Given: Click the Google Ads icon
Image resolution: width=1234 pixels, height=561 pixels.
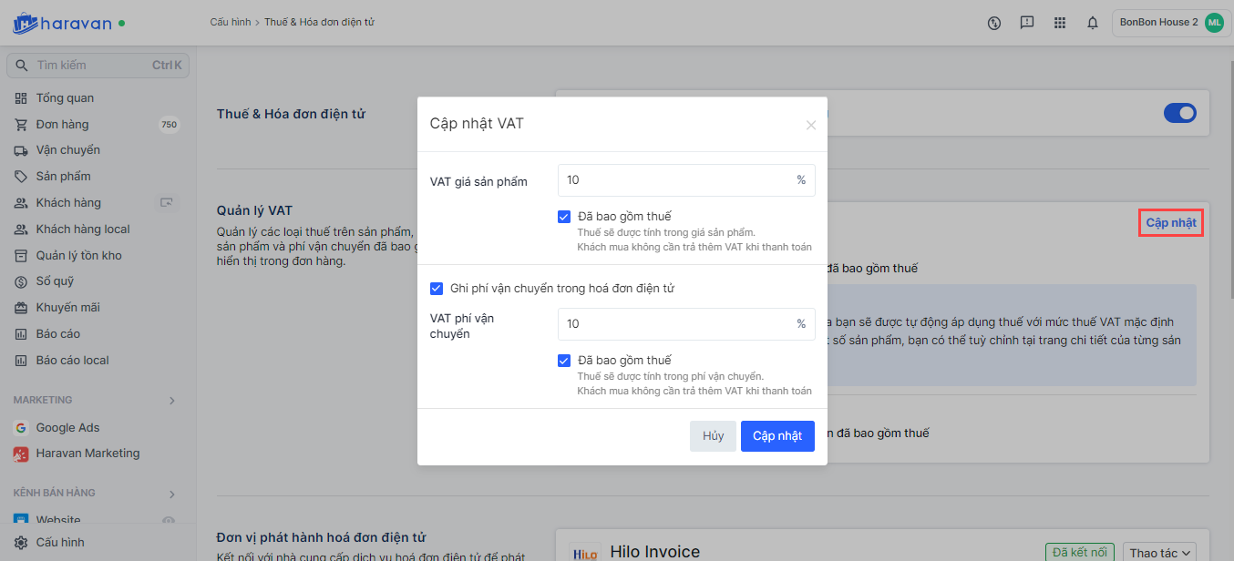Looking at the screenshot, I should pos(21,428).
